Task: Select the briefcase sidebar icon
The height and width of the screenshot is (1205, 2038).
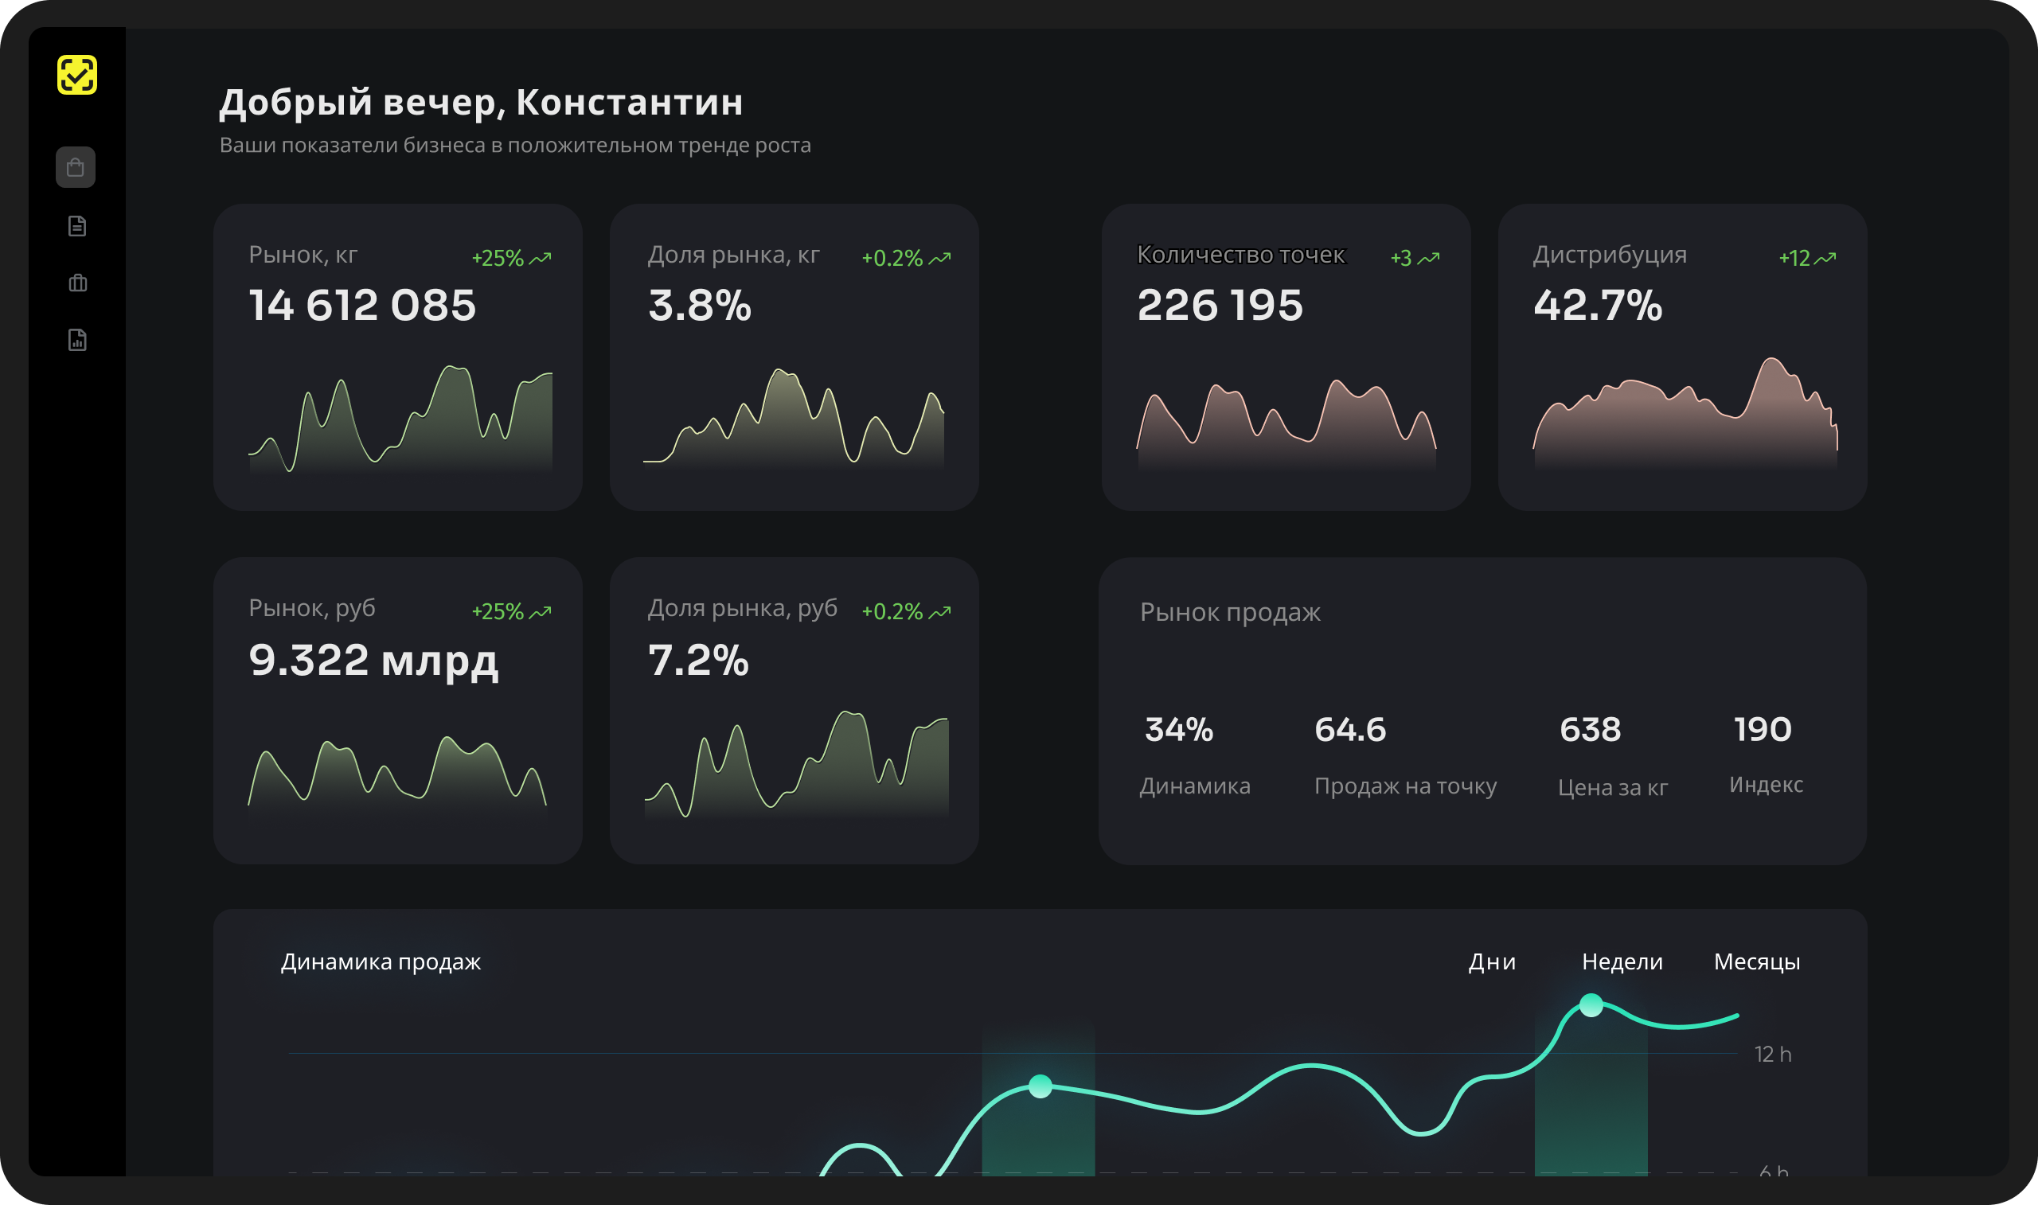Action: pos(77,283)
